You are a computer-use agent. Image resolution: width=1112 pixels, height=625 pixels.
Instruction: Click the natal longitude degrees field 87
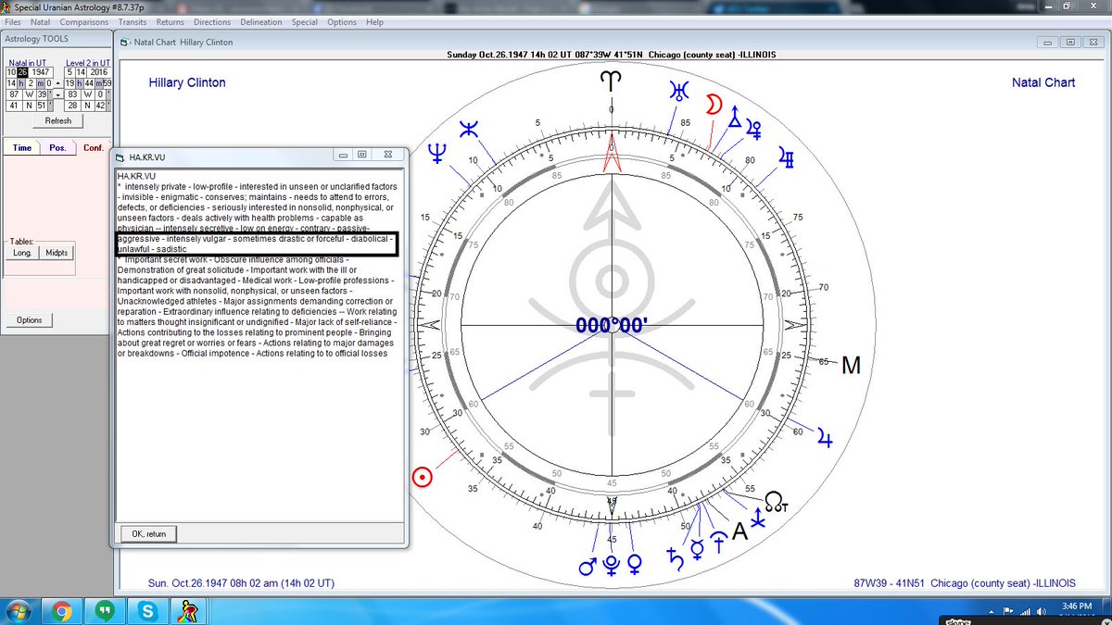click(14, 94)
